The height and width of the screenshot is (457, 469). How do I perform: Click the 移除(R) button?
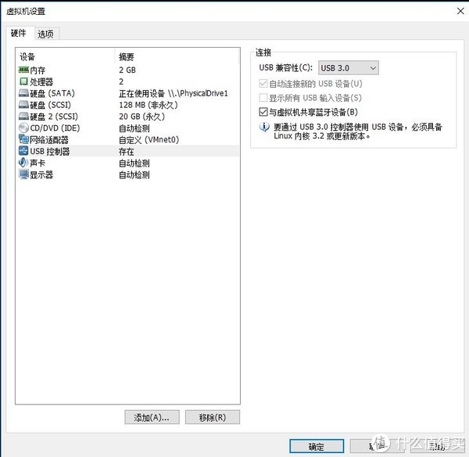coord(213,417)
